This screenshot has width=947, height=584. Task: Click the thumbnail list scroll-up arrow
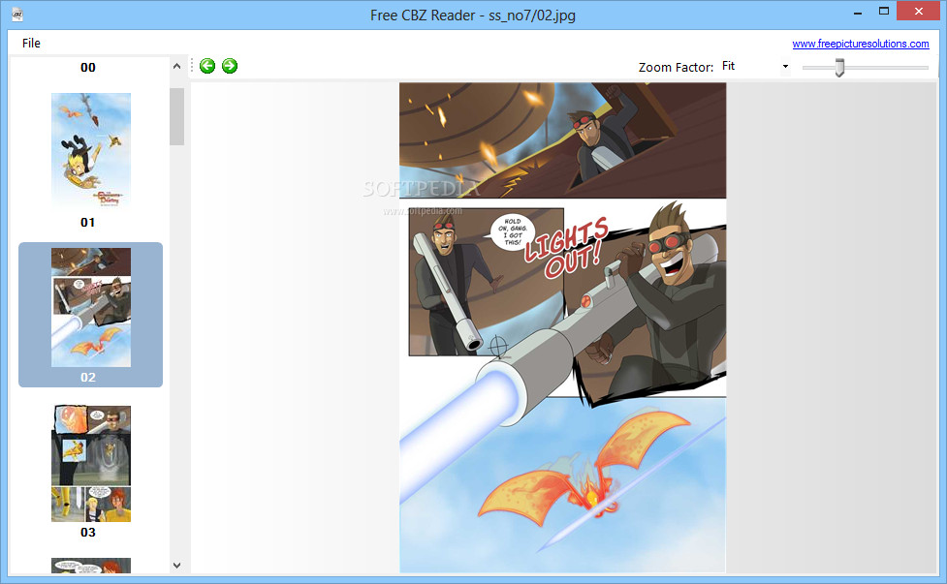pos(176,67)
